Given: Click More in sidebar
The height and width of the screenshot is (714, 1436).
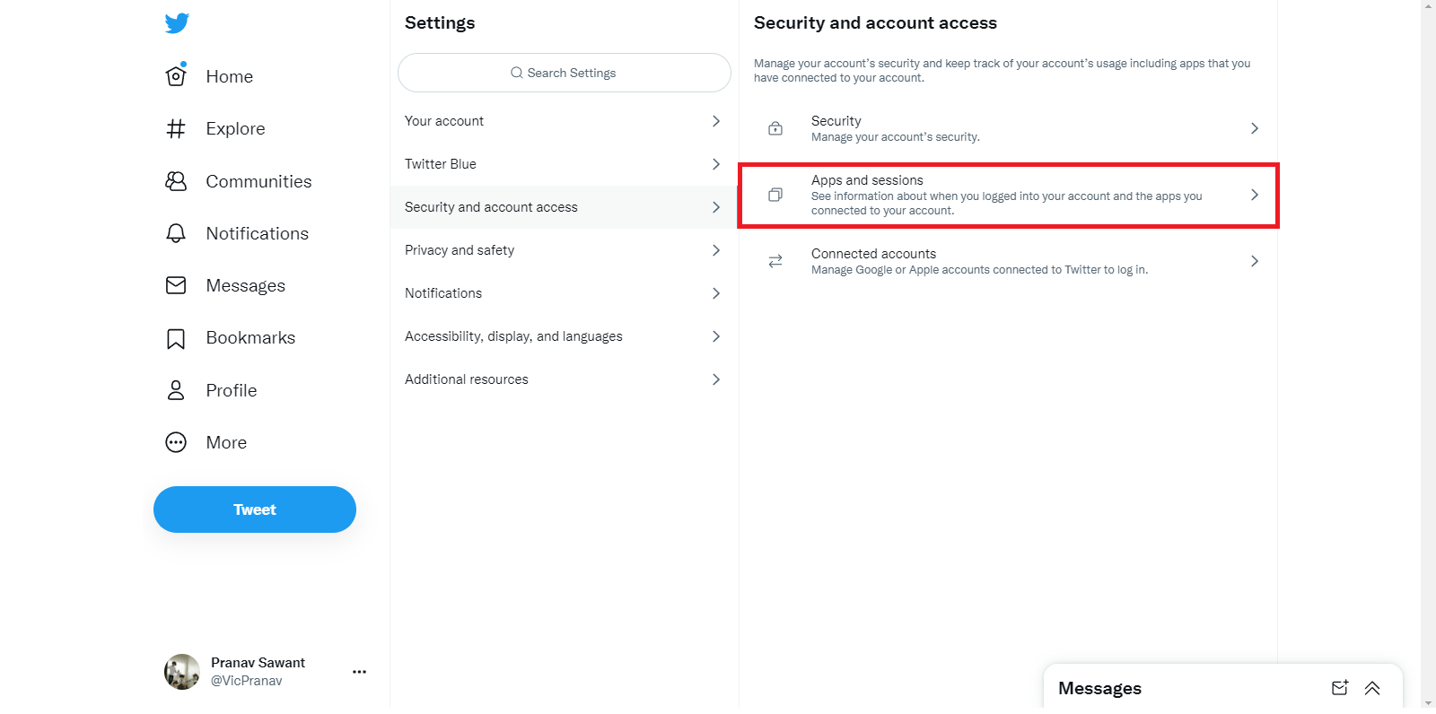Looking at the screenshot, I should tap(226, 442).
